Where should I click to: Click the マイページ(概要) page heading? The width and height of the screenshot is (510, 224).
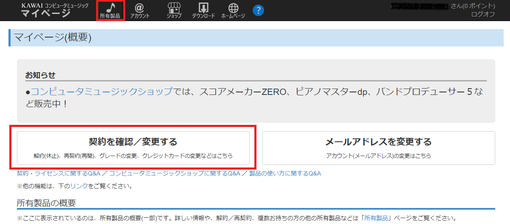[x=53, y=38]
